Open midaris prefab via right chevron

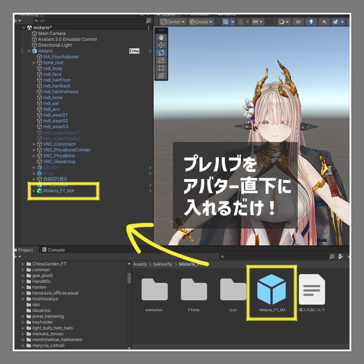150,51
